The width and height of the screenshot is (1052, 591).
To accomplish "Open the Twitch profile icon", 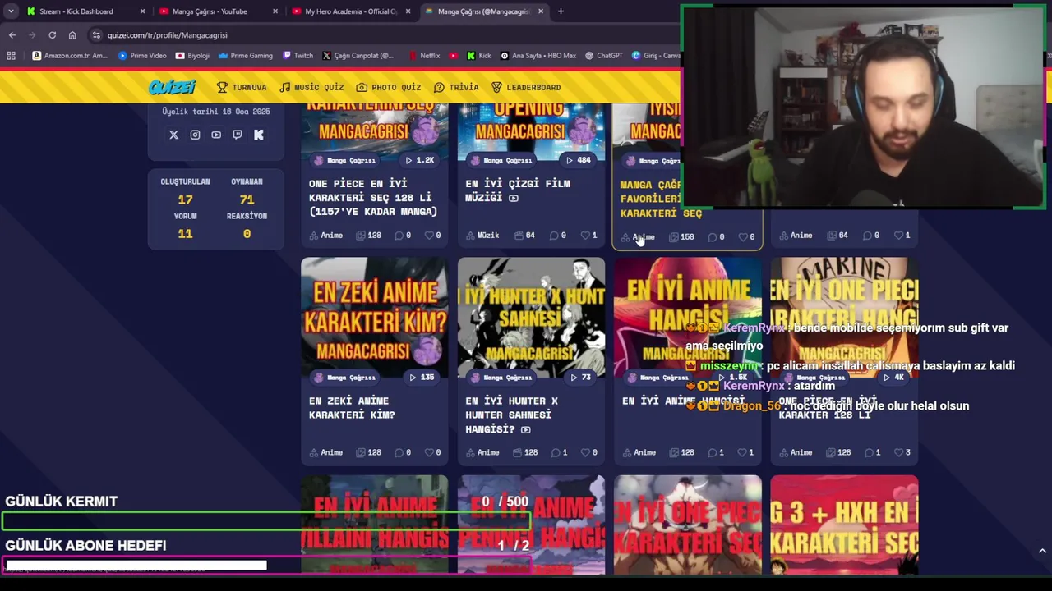I will click(238, 135).
